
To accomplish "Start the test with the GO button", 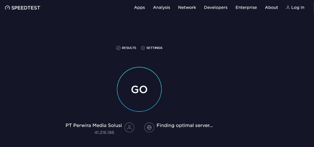I will [x=139, y=89].
